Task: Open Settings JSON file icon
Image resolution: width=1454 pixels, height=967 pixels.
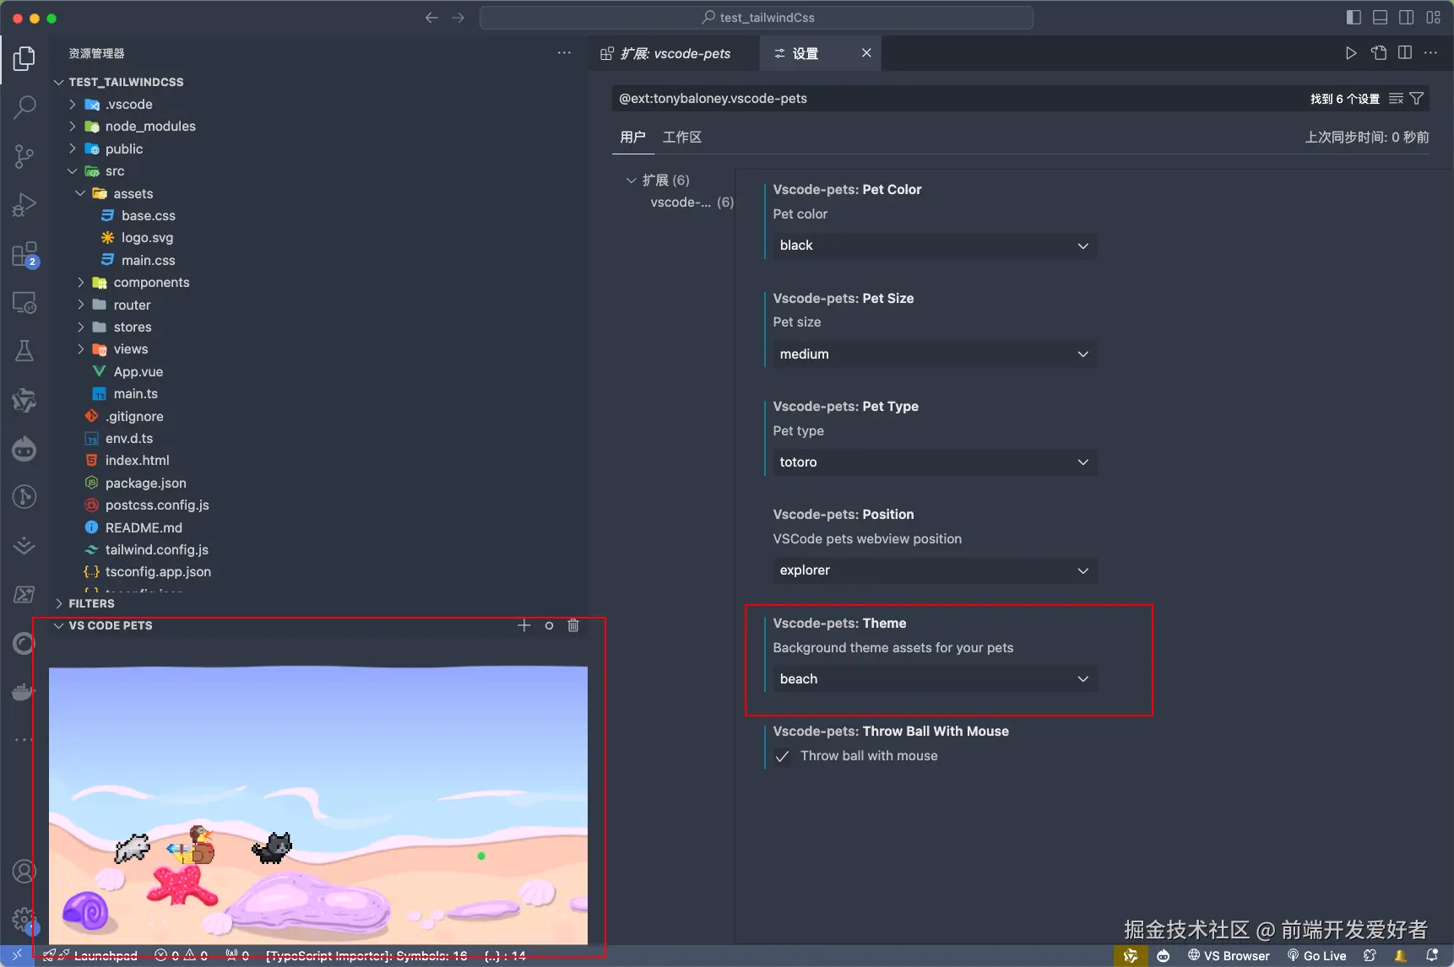Action: (x=1379, y=53)
